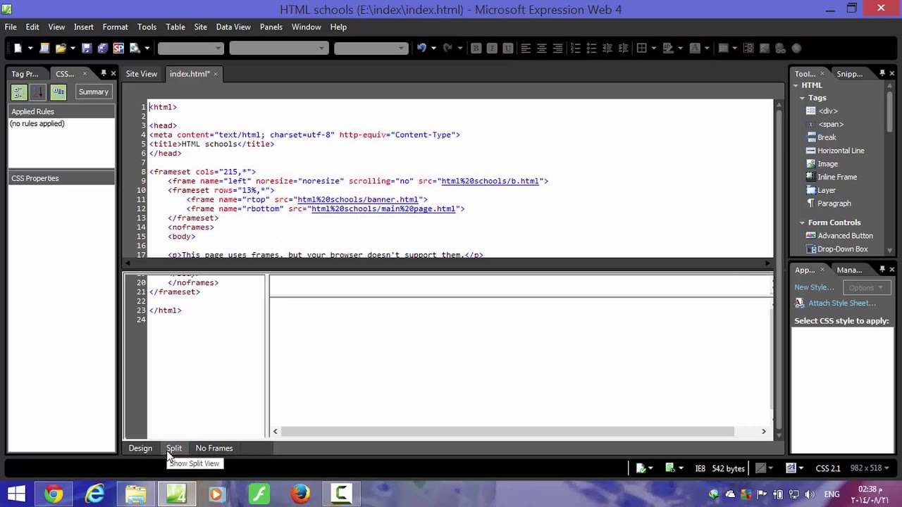
Task: Click the Borders toolbar icon
Action: pos(641,48)
